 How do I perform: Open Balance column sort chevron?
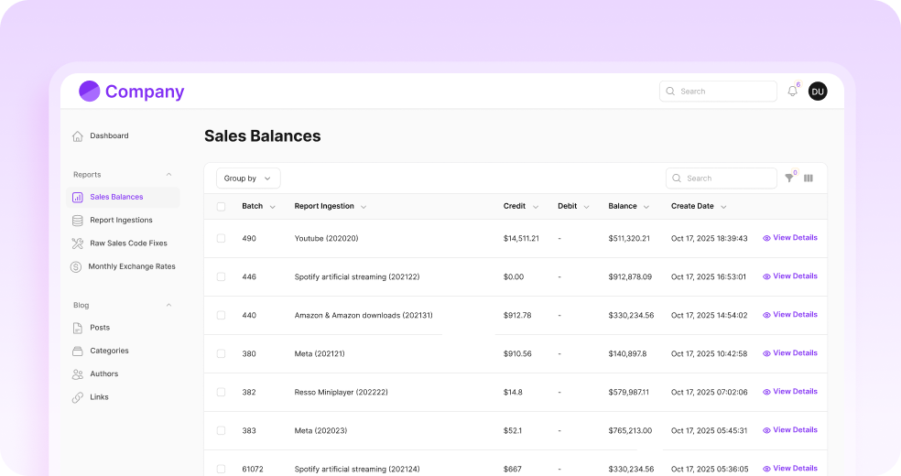[x=646, y=207]
